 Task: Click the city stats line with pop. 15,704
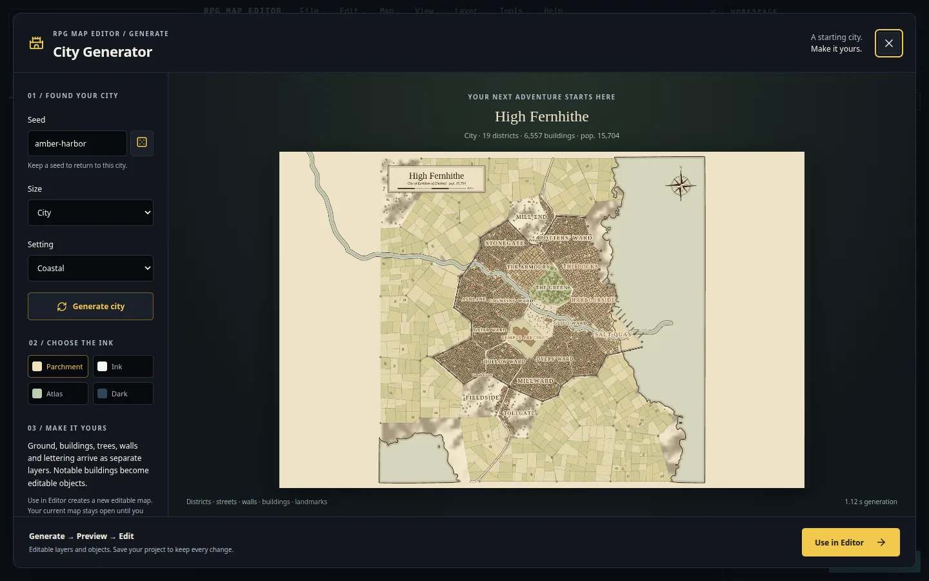(542, 136)
